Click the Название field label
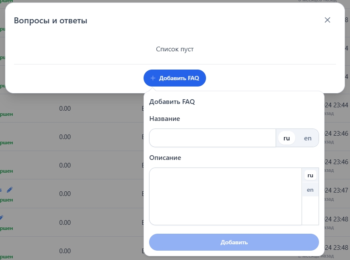The image size is (350, 260). pos(165,119)
